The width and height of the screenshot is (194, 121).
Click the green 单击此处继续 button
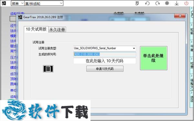pos(154,58)
